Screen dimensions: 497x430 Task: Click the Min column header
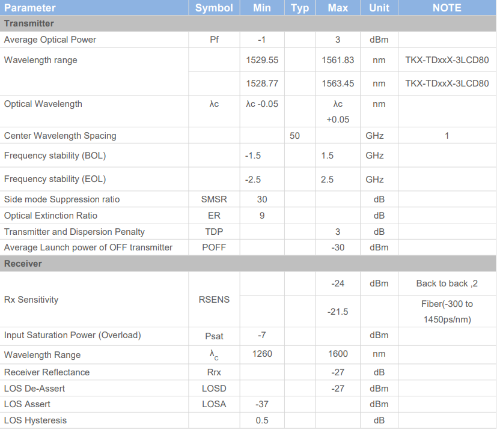pos(262,8)
